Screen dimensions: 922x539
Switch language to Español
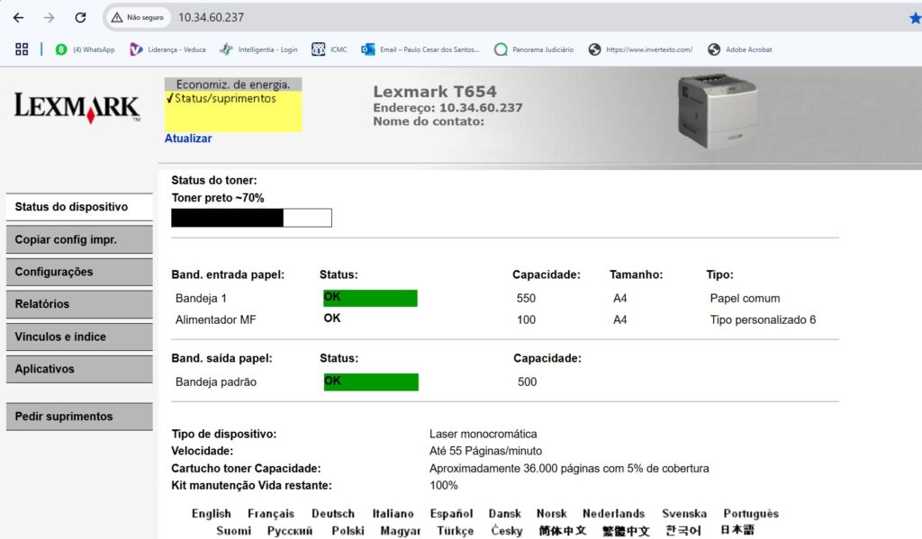tap(451, 514)
